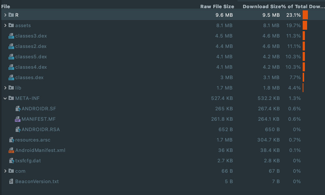Click the classes5.dex file icon
325x195 pixels.
[11, 57]
